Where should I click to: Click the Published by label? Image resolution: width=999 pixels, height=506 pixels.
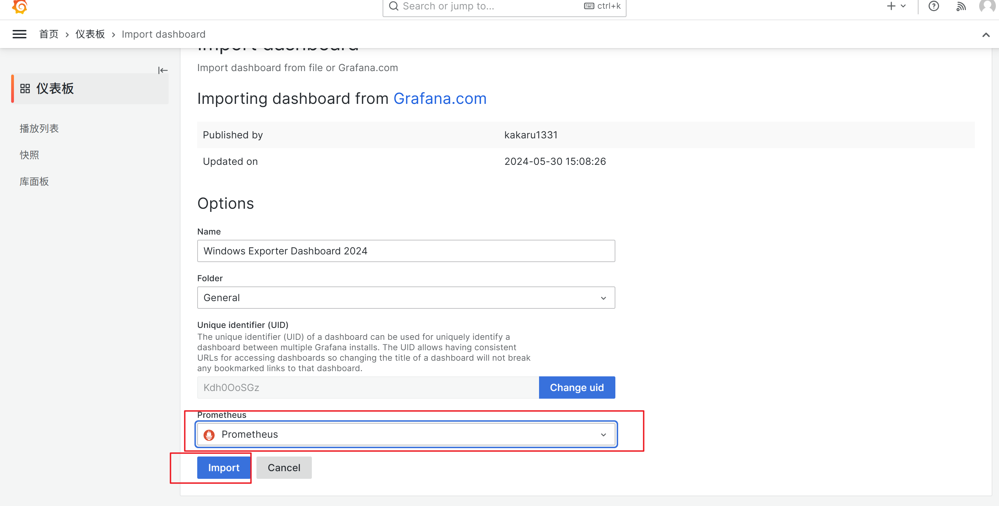(x=233, y=135)
